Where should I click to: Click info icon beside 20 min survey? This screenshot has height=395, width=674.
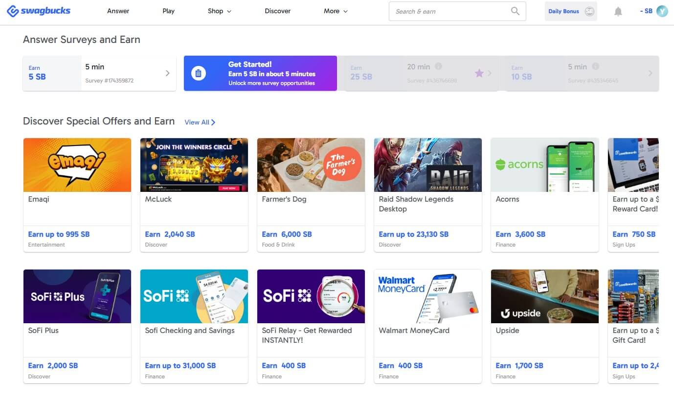[x=438, y=66]
